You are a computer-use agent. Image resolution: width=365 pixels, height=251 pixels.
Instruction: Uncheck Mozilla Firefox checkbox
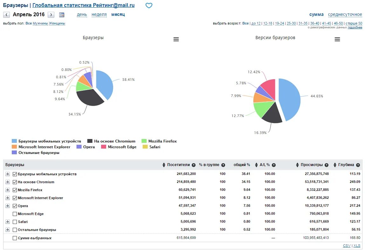click(x=15, y=190)
